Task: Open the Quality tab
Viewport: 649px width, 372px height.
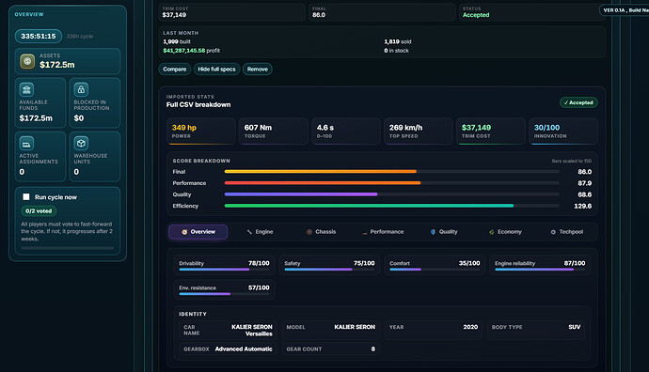Action: (x=444, y=232)
